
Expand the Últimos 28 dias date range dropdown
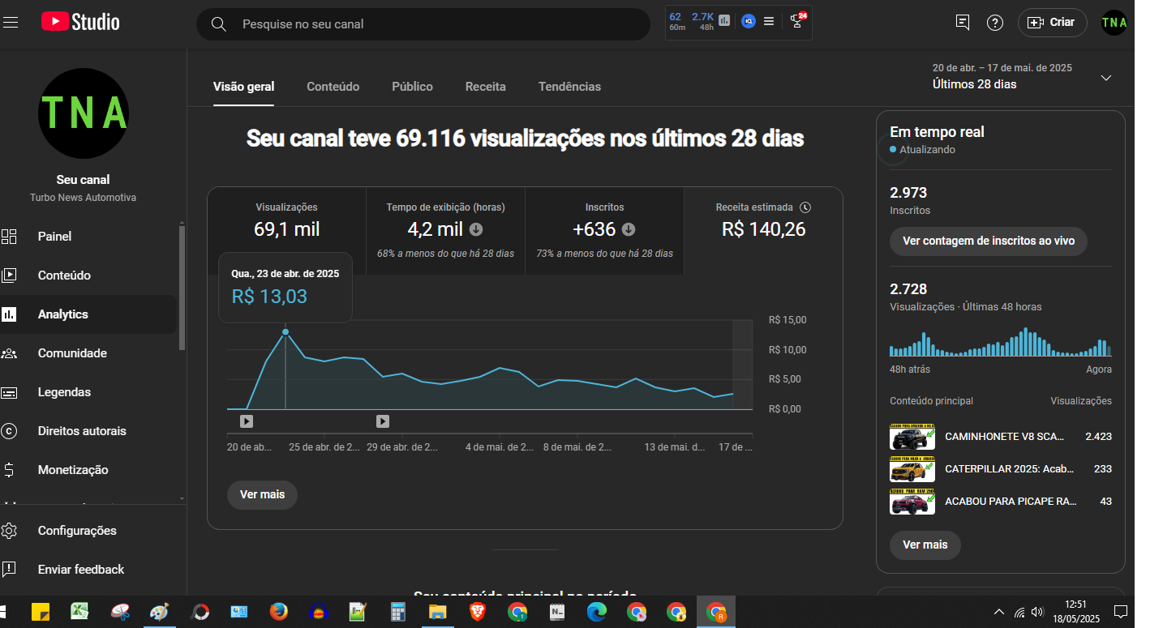click(1105, 78)
